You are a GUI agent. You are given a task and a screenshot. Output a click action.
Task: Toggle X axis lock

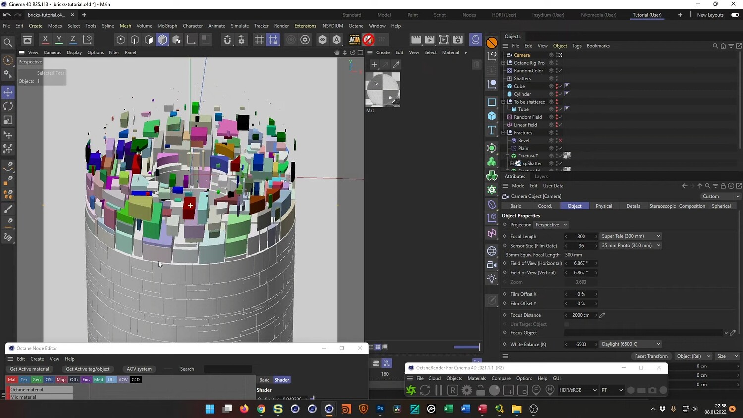[x=45, y=40]
